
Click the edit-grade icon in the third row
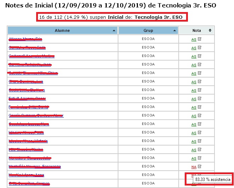coord(200,56)
